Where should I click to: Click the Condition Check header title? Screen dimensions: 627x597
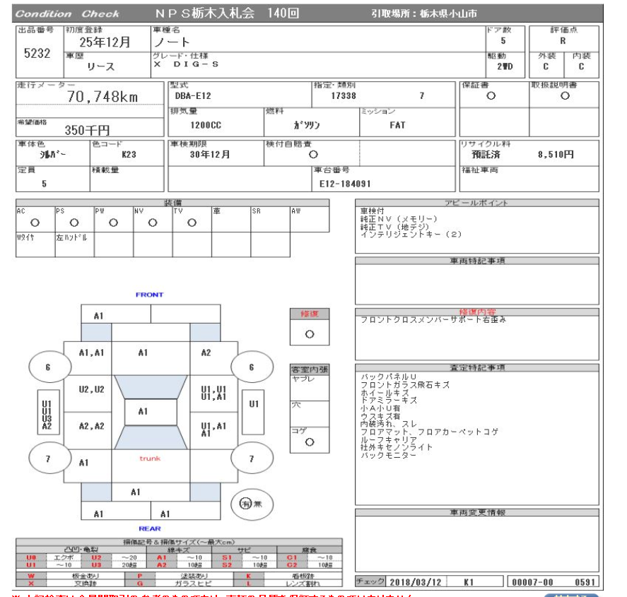(x=67, y=13)
